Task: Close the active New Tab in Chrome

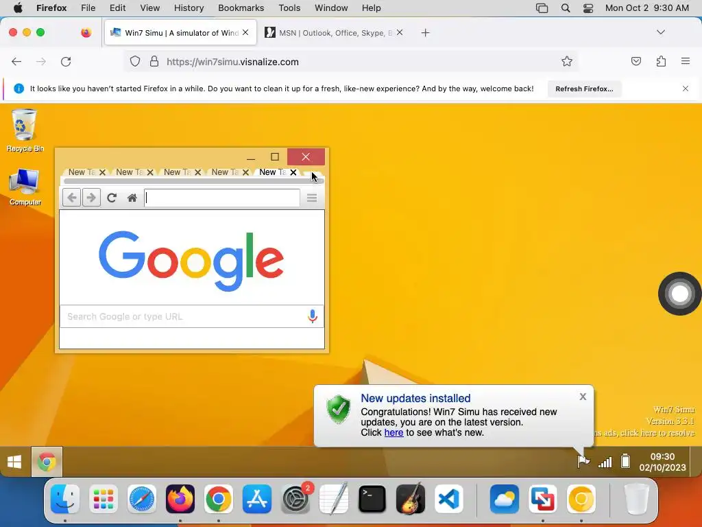Action: tap(293, 172)
